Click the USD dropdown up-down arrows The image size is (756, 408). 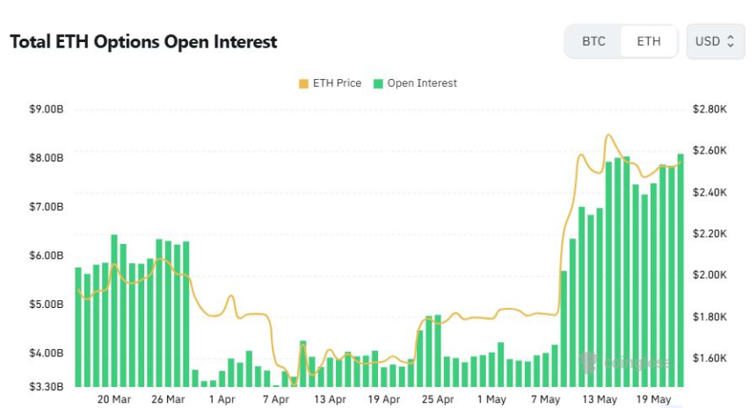[731, 41]
